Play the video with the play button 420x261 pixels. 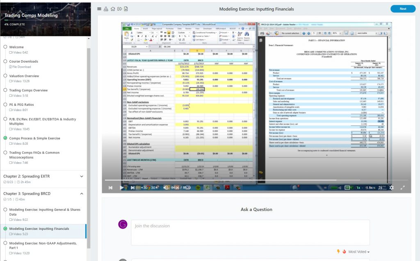121,188
